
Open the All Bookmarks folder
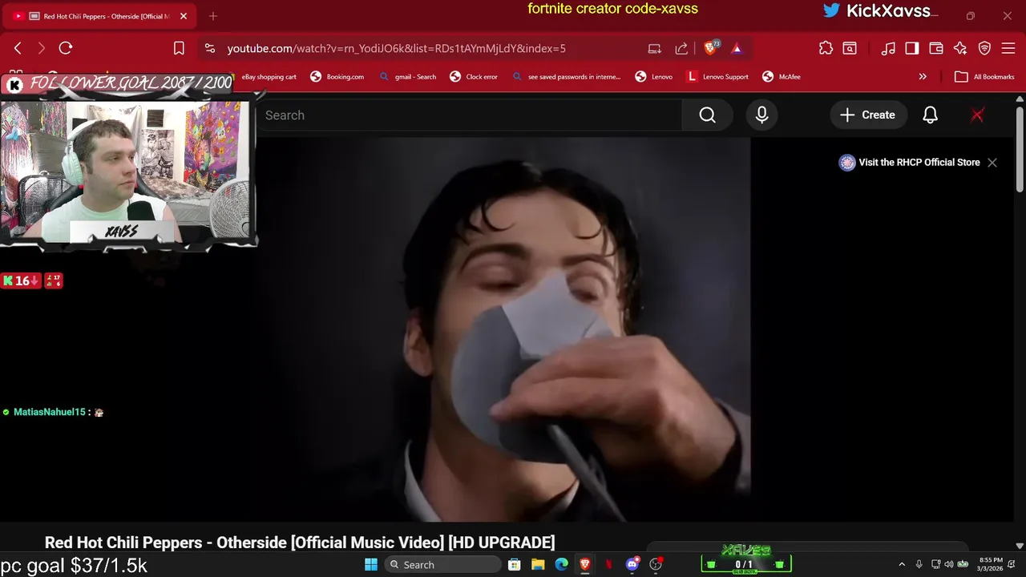click(985, 77)
